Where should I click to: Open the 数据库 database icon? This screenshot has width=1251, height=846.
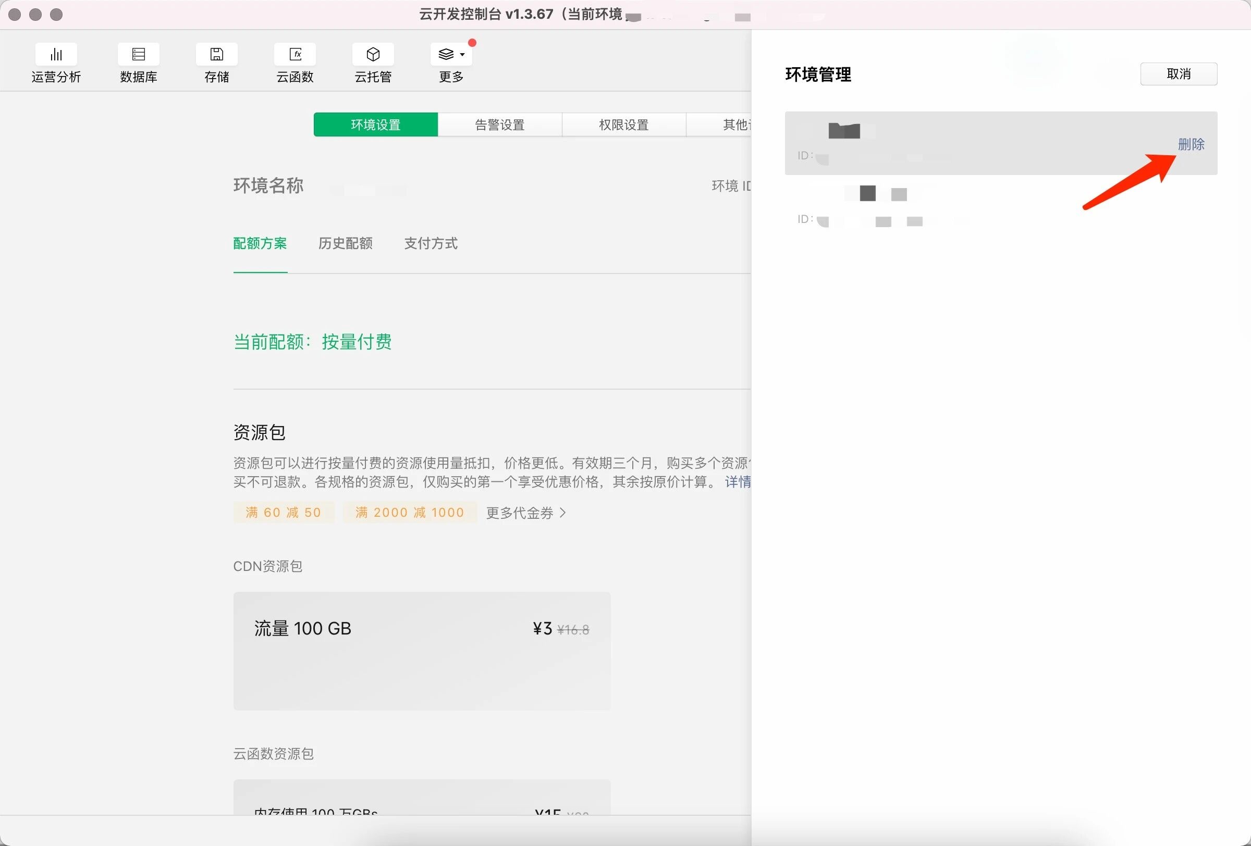(x=138, y=54)
